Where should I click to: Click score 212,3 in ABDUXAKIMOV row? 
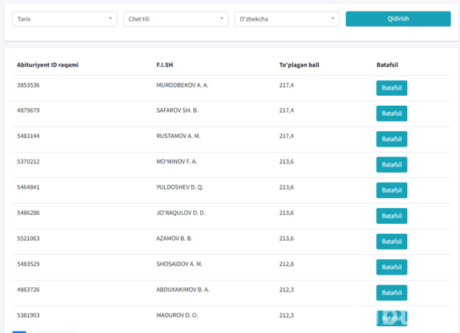(x=286, y=289)
